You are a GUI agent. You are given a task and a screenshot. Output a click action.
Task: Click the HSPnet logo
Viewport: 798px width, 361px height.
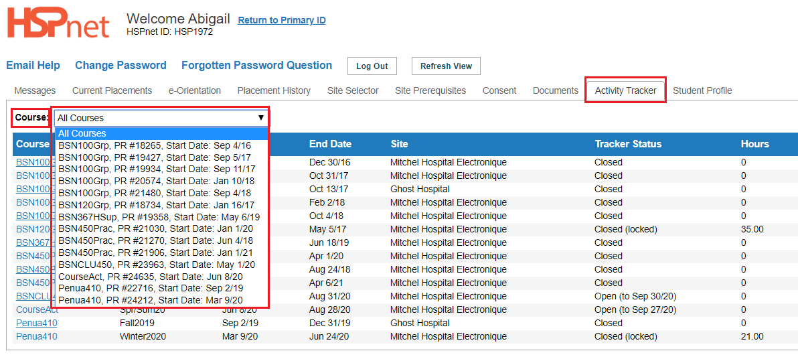click(x=58, y=23)
